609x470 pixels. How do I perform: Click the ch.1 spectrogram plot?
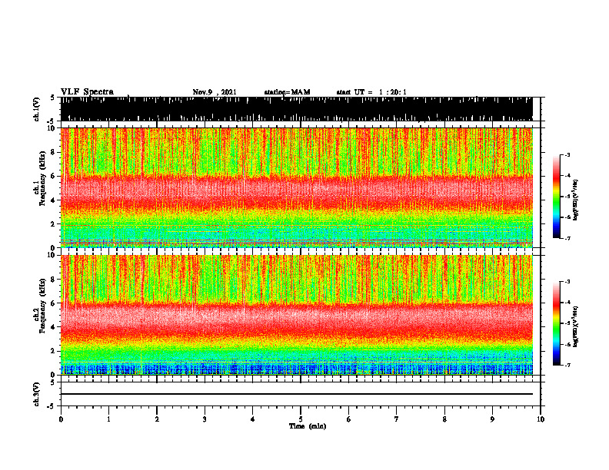click(x=296, y=187)
